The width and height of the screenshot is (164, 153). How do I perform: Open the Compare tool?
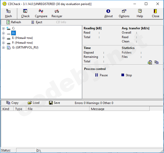[x=41, y=13]
